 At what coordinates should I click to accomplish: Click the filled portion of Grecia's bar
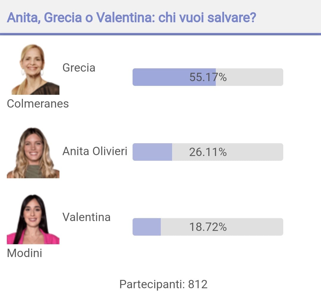[174, 77]
